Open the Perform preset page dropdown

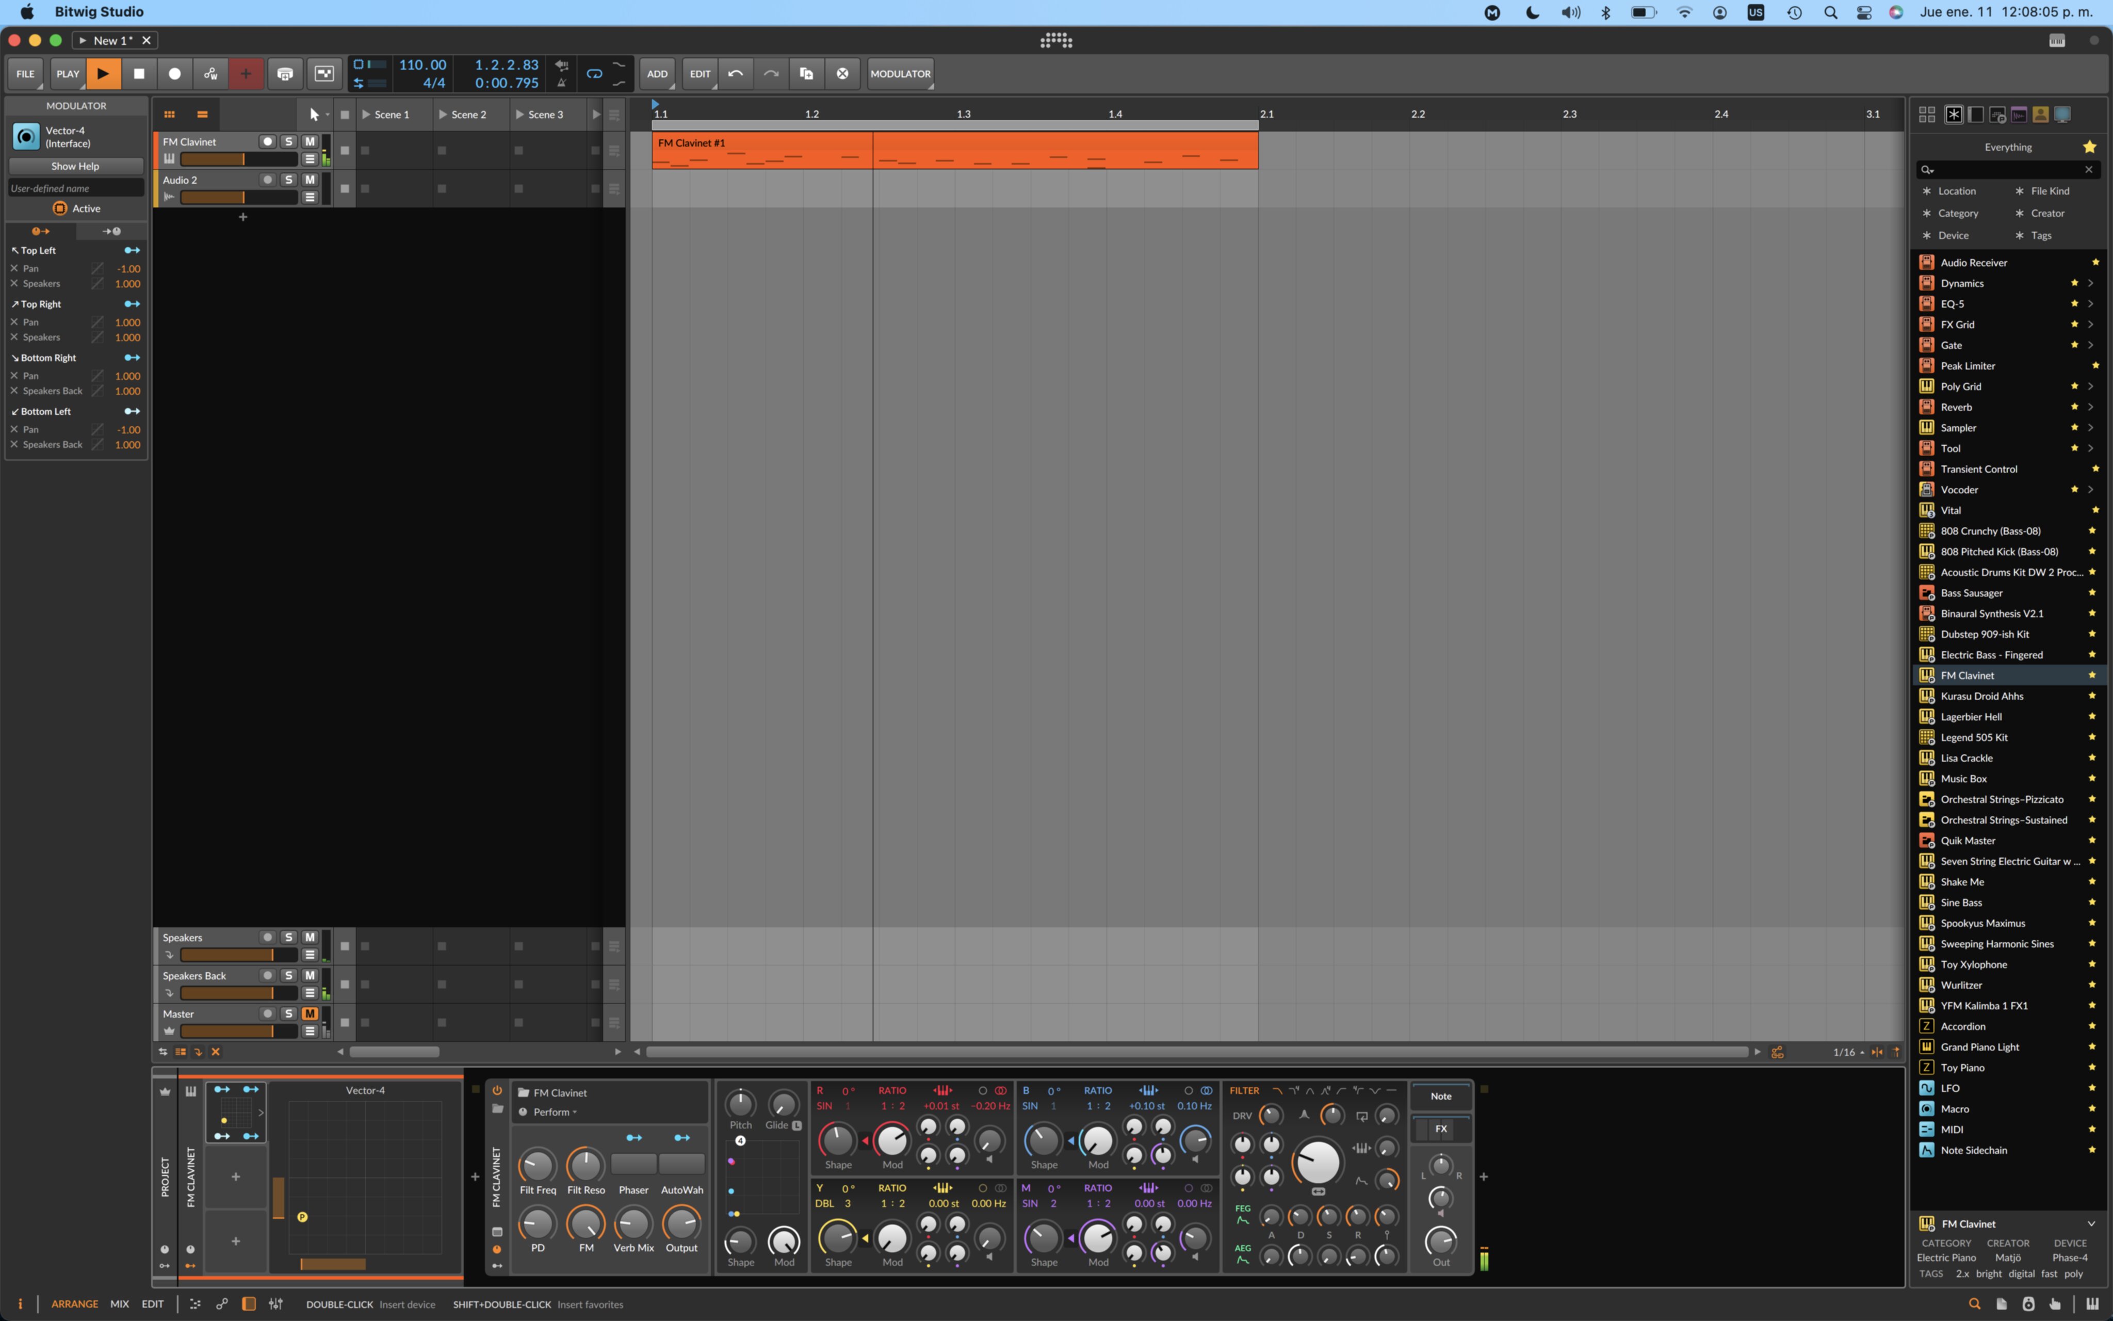pos(555,1112)
